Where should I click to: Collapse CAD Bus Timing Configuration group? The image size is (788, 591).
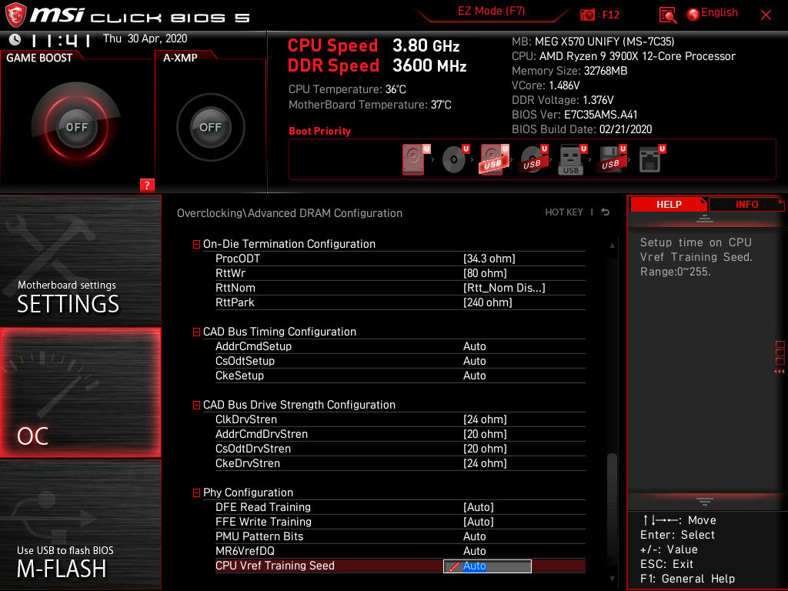pyautogui.click(x=196, y=332)
